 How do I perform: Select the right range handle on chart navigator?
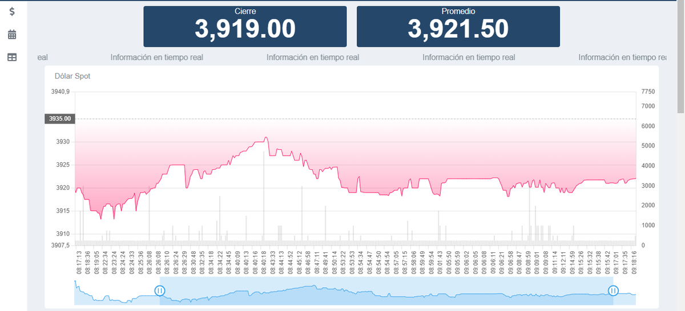613,290
